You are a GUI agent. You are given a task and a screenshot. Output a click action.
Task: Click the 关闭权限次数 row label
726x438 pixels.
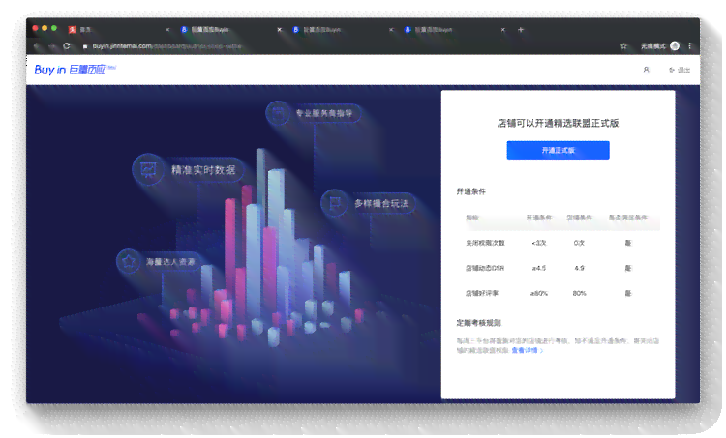[485, 243]
